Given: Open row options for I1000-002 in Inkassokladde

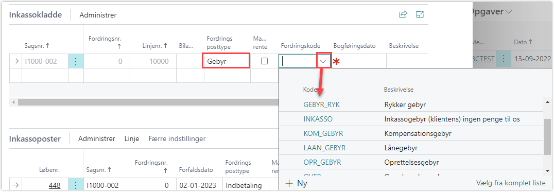Looking at the screenshot, I should click(76, 61).
